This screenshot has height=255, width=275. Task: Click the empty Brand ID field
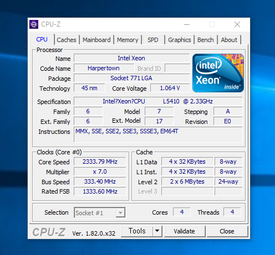(177, 68)
